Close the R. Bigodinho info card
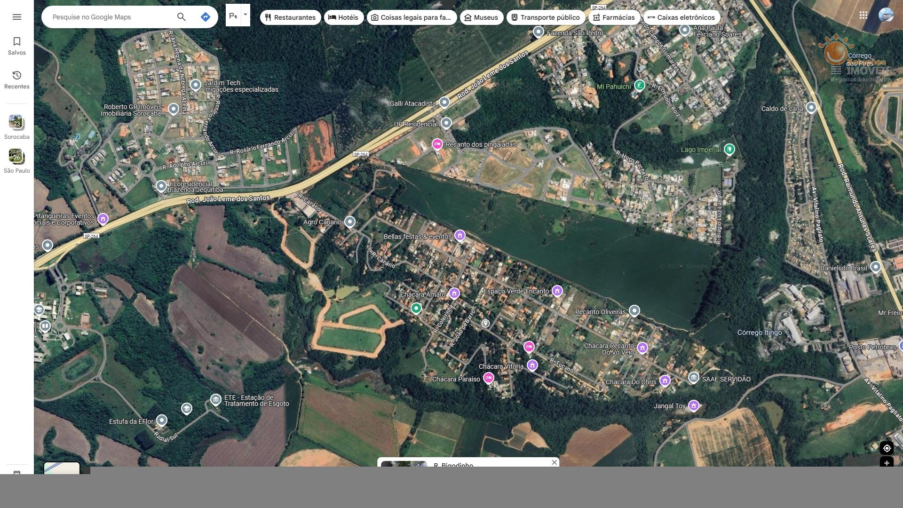The height and width of the screenshot is (508, 903). click(x=554, y=462)
